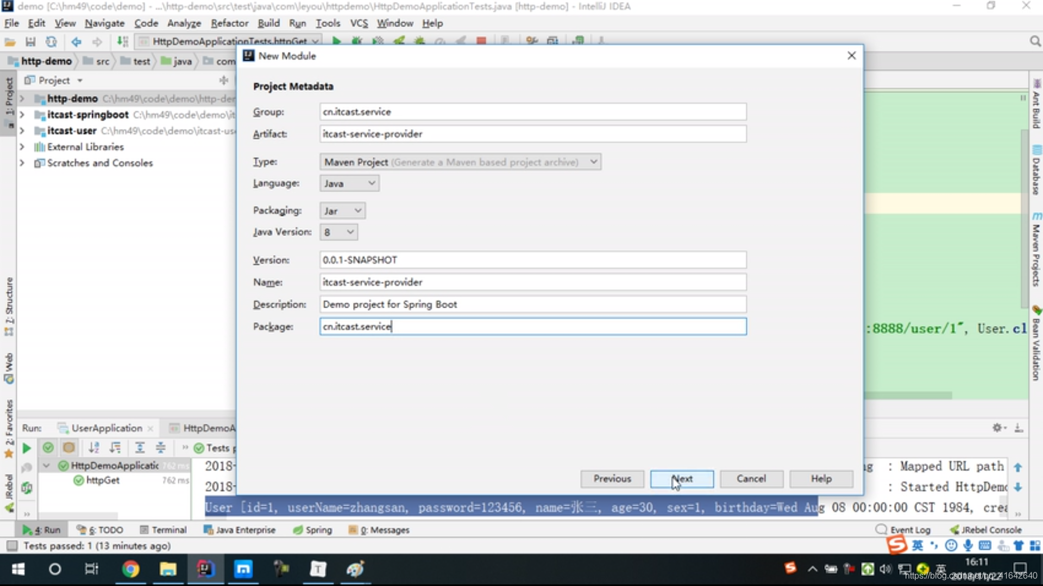This screenshot has height=586, width=1043.
Task: Click the Cancel button in New Module
Action: pos(751,479)
